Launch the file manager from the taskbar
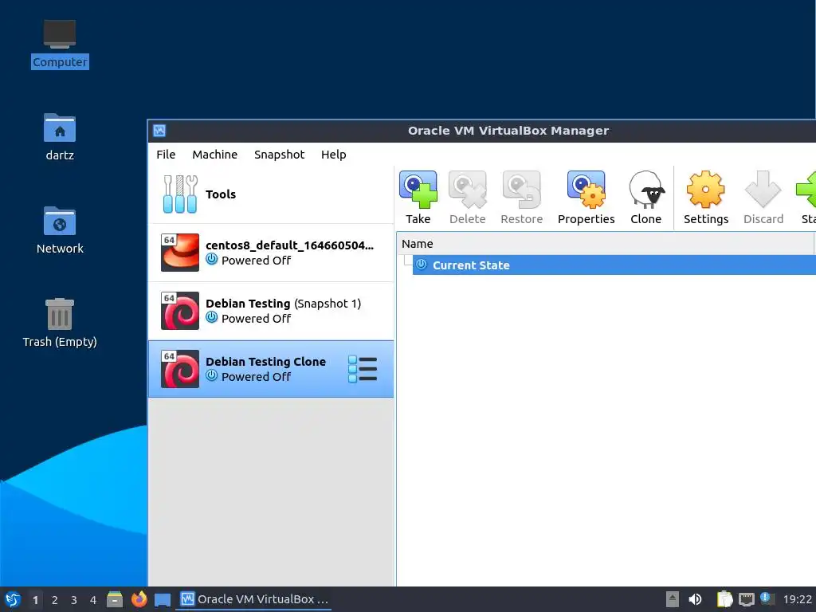Viewport: 816px width, 612px height. pos(115,599)
